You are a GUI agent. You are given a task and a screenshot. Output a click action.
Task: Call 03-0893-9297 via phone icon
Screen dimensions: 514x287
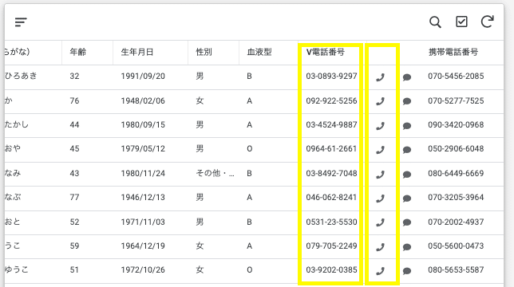coord(380,77)
